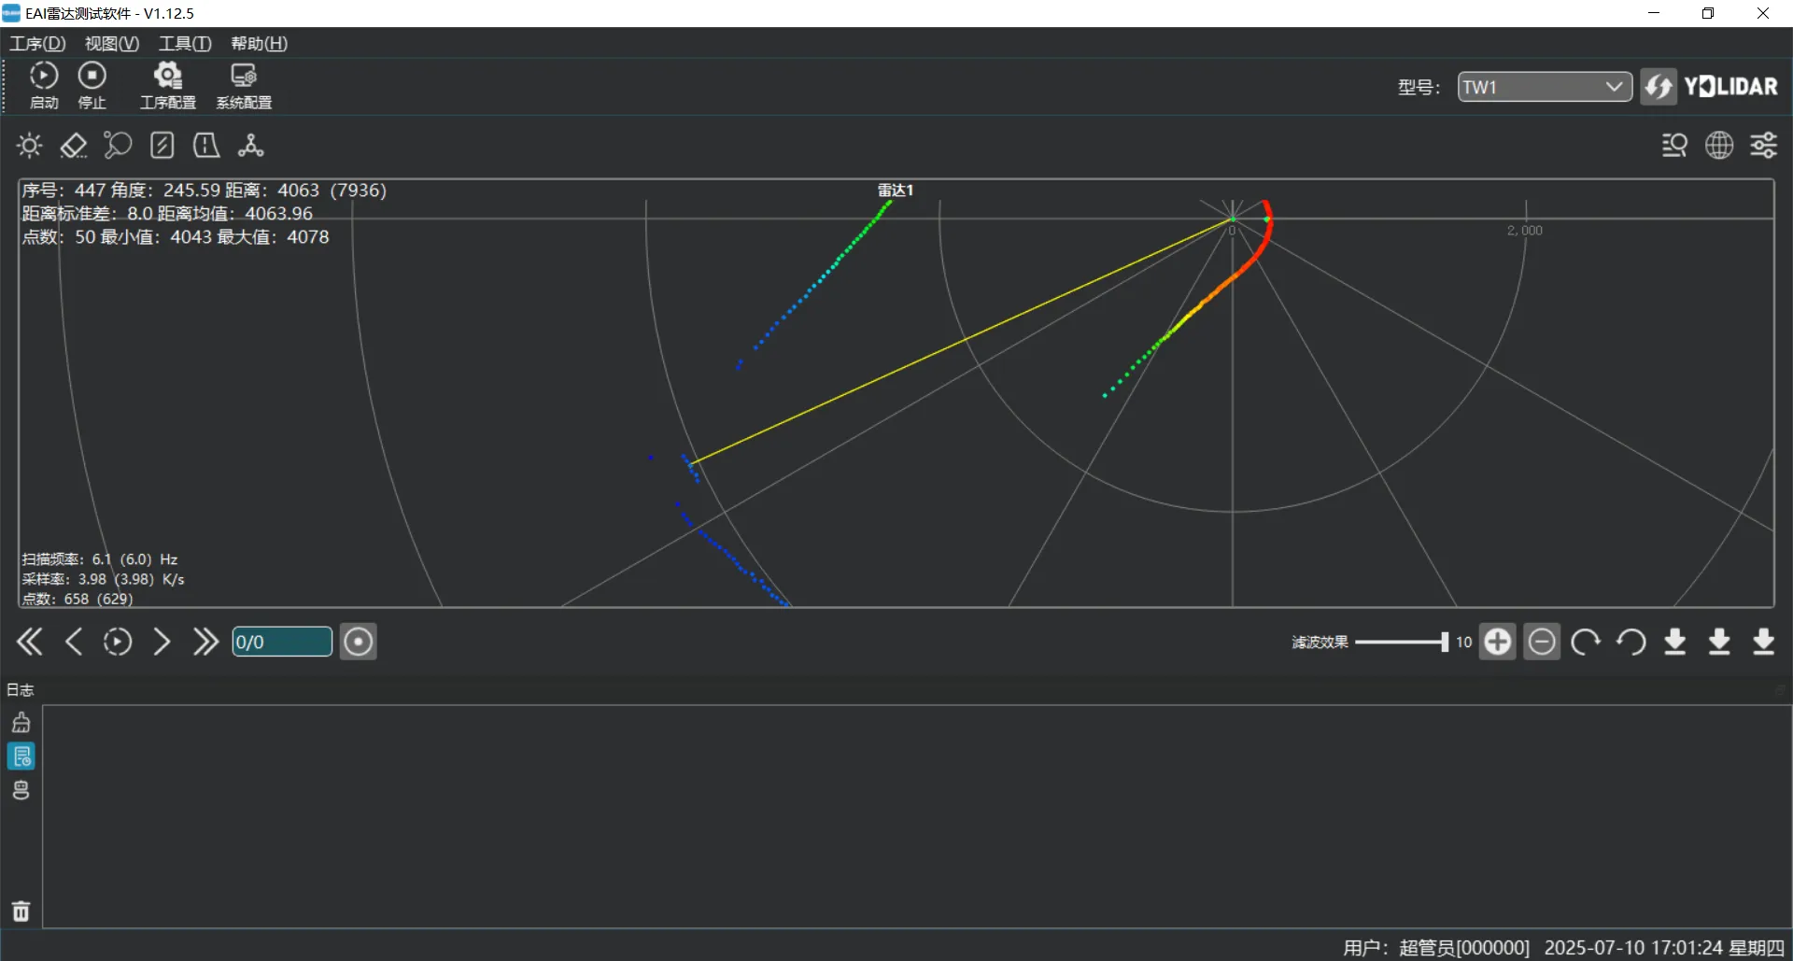Click the 启动 start button
The height and width of the screenshot is (961, 1793).
pyautogui.click(x=44, y=84)
